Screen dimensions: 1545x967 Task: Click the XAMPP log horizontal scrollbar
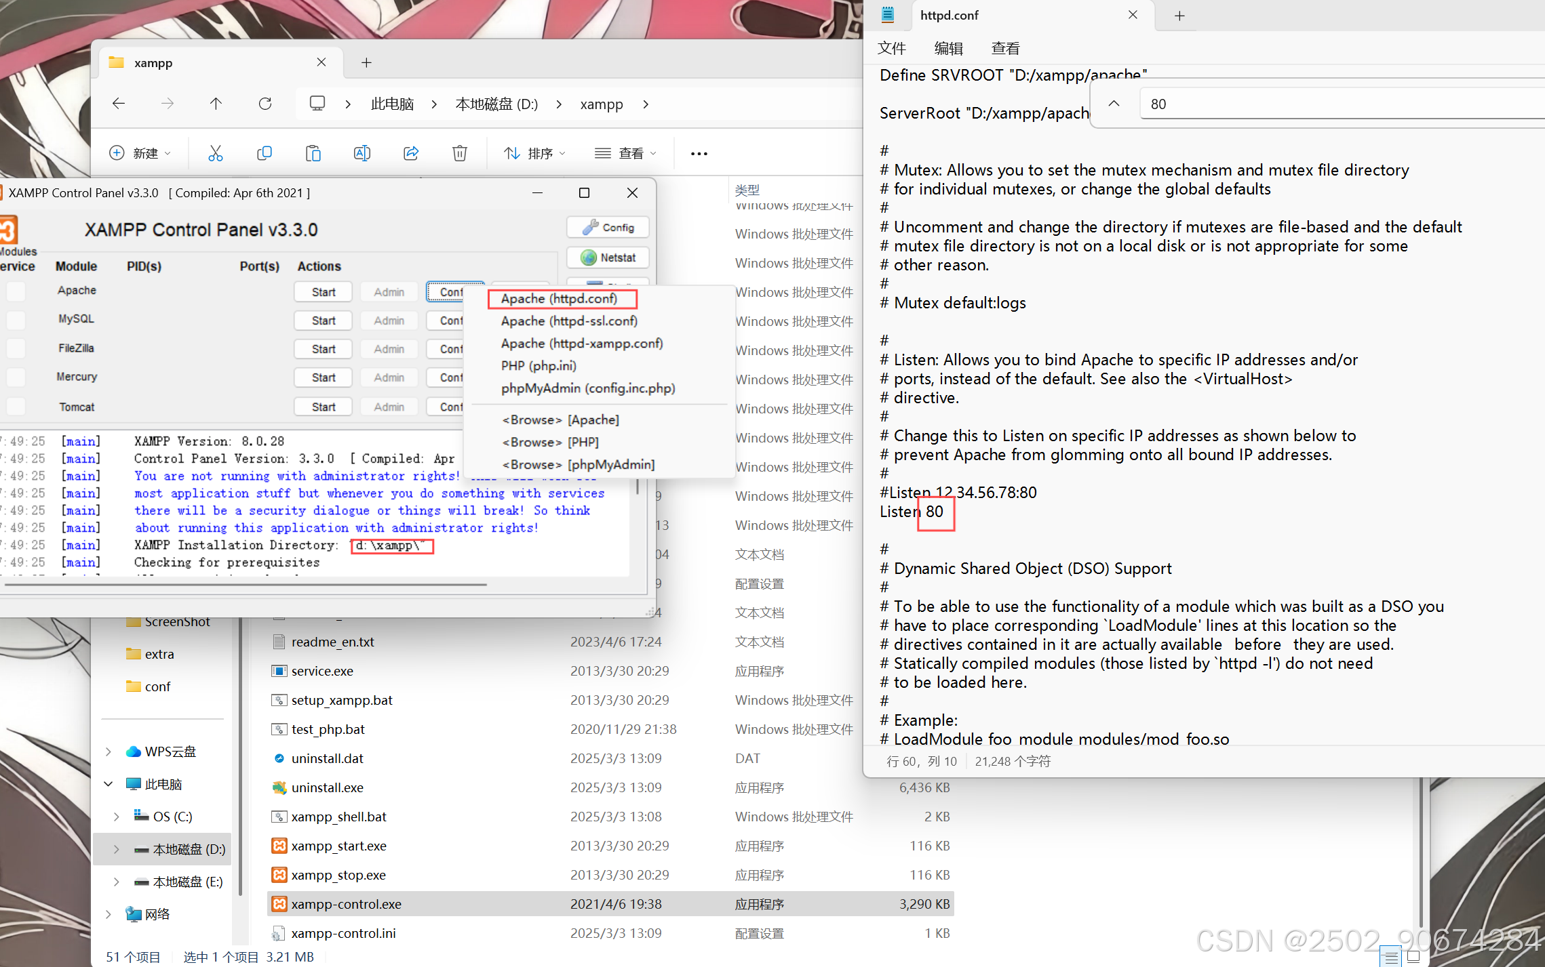[x=244, y=584]
